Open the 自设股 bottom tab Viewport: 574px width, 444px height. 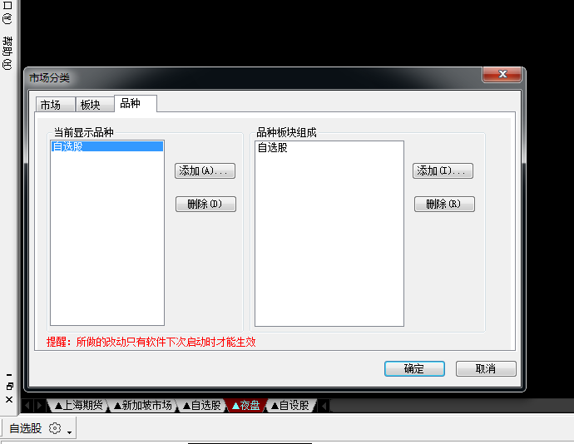(x=290, y=405)
